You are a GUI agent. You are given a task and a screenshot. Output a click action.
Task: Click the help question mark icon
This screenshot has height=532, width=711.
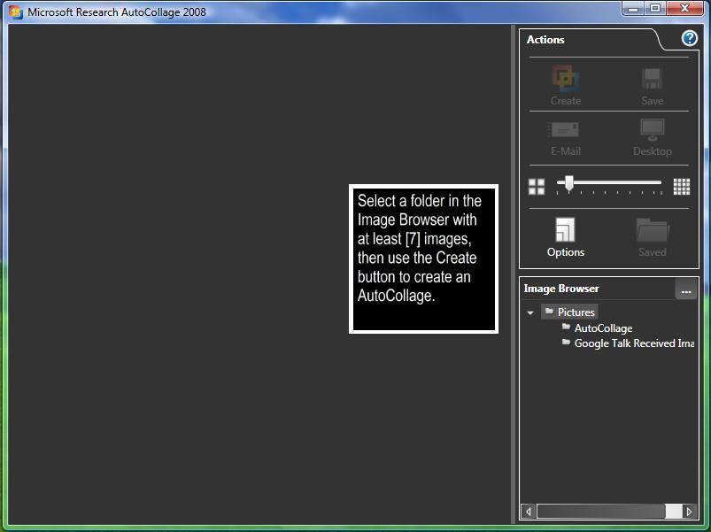[x=689, y=39]
